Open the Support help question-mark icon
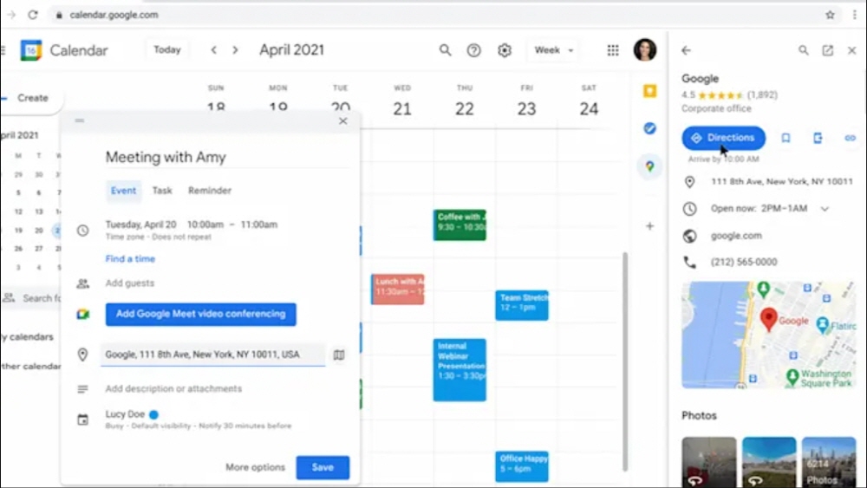867x488 pixels. 474,50
